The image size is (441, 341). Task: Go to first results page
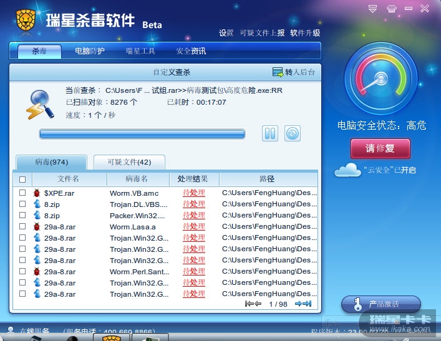click(x=249, y=304)
